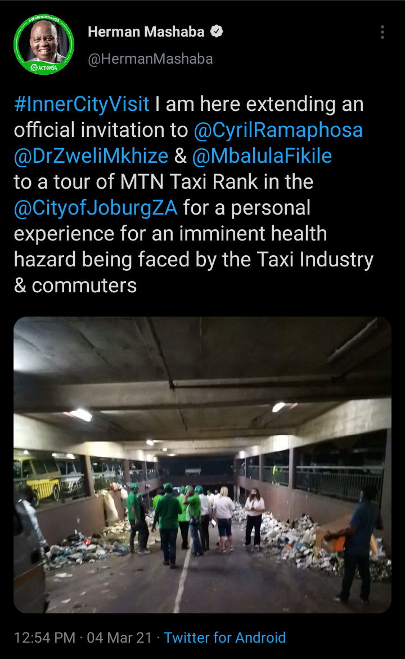Tap the verified badge next to the name

coord(217,32)
